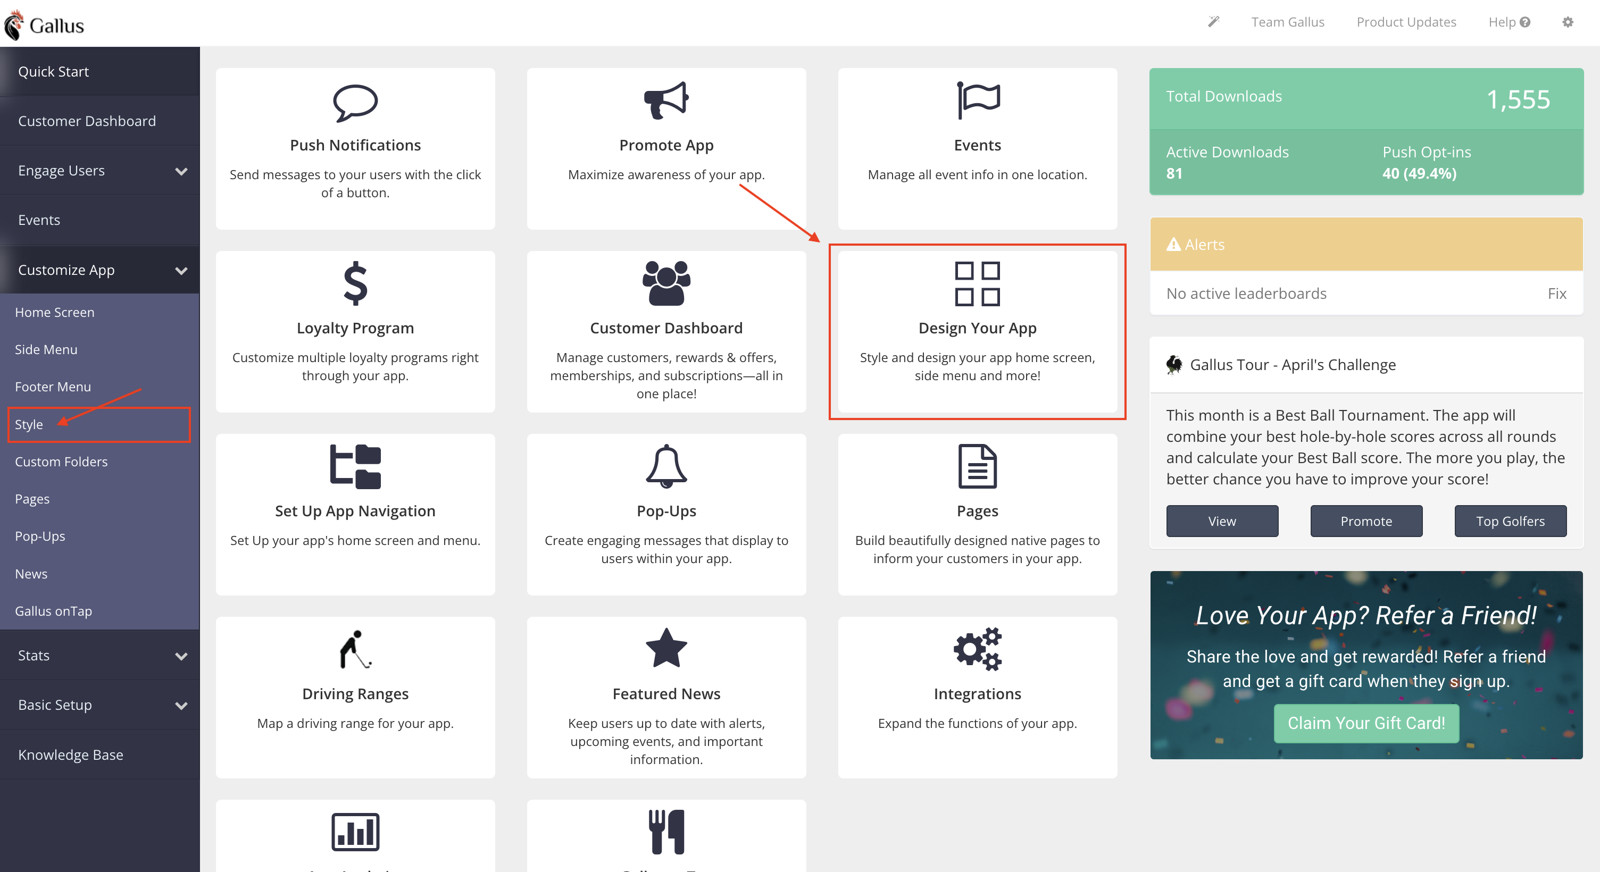The width and height of the screenshot is (1600, 872).
Task: Select Home Screen submenu item
Action: coord(99,313)
